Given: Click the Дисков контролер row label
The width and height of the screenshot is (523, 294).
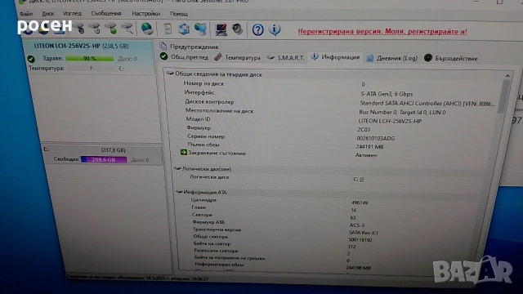Looking at the screenshot, I should point(209,101).
